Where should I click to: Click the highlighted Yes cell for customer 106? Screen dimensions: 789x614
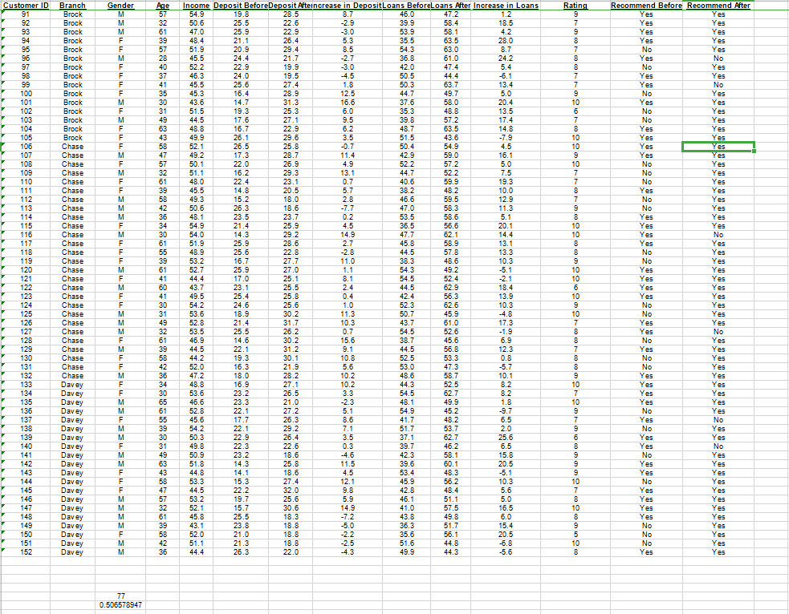click(x=720, y=145)
